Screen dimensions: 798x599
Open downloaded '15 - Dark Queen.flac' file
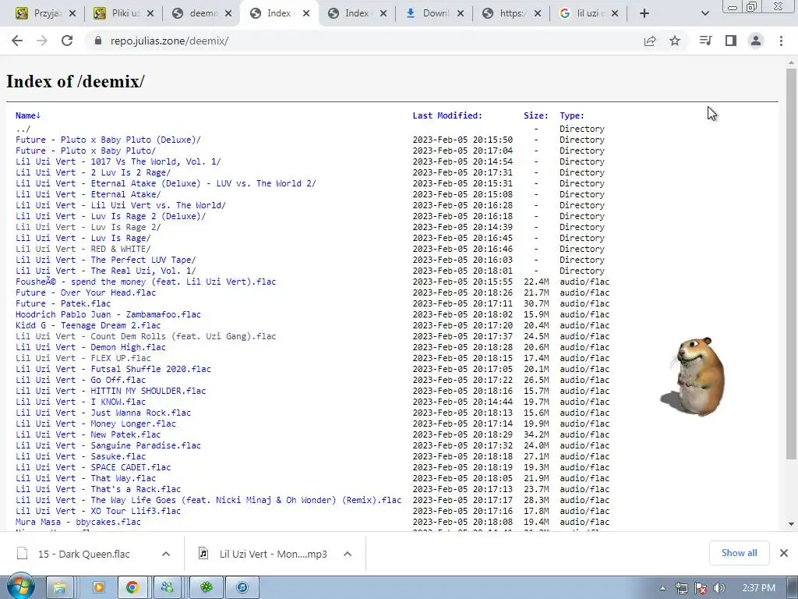pos(84,555)
